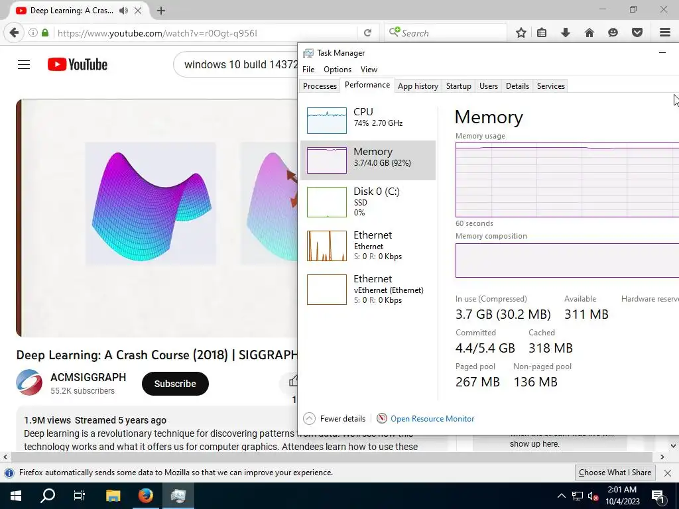Viewport: 679px width, 509px height.
Task: Open the action center notification icon
Action: 658,496
